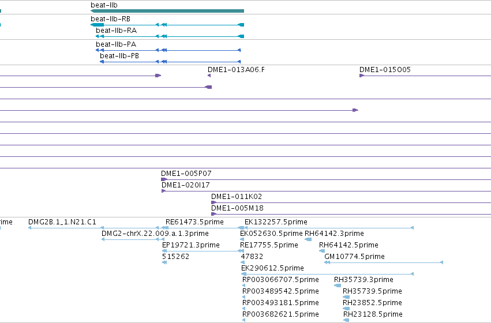The height and width of the screenshot is (323, 491).
Task: Select the RP003493181.5prime label
Action: point(280,303)
